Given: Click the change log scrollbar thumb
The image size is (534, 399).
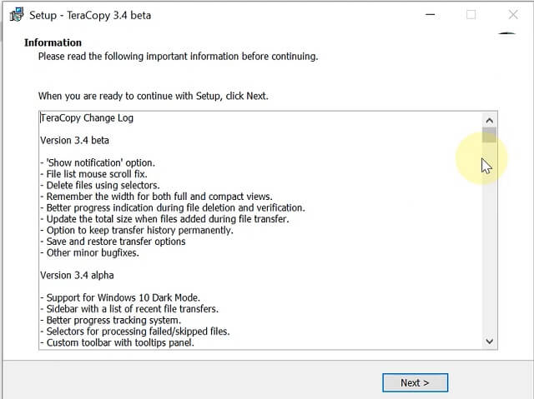Looking at the screenshot, I should click(x=490, y=135).
